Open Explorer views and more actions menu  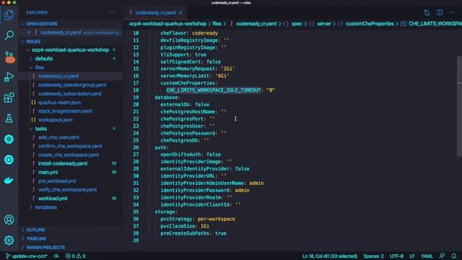113,12
